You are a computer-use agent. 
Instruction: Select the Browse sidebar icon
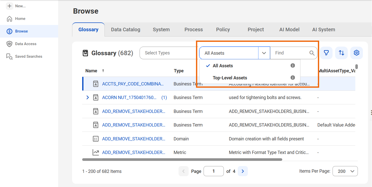pyautogui.click(x=9, y=31)
